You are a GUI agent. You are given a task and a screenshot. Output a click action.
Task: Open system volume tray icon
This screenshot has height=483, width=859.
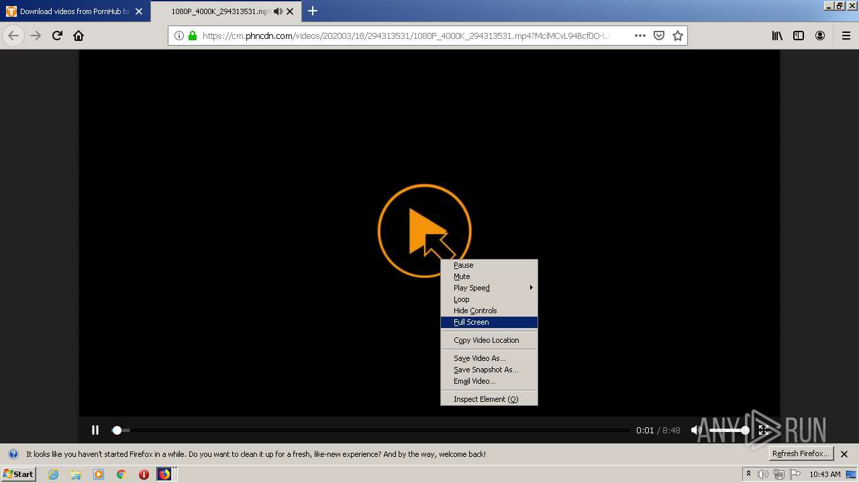(x=763, y=474)
